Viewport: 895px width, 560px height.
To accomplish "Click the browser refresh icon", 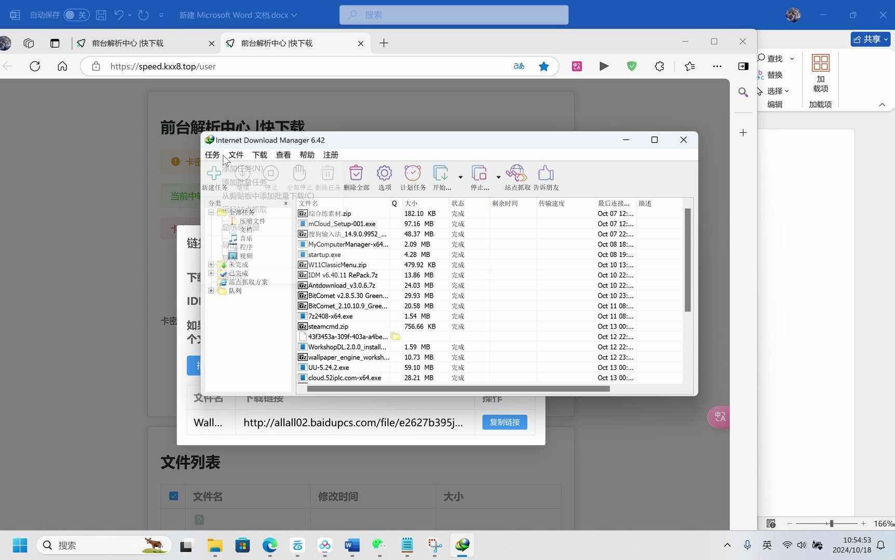I will 35,66.
